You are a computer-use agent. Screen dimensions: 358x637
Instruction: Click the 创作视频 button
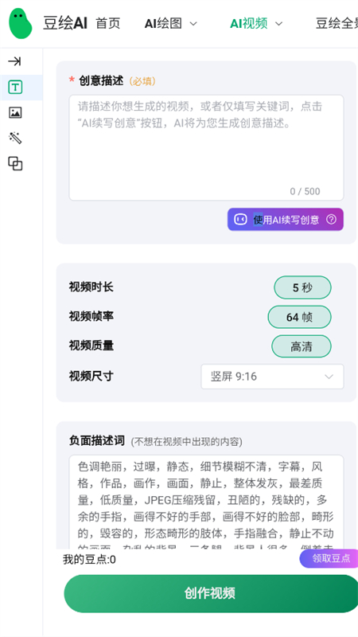[211, 593]
